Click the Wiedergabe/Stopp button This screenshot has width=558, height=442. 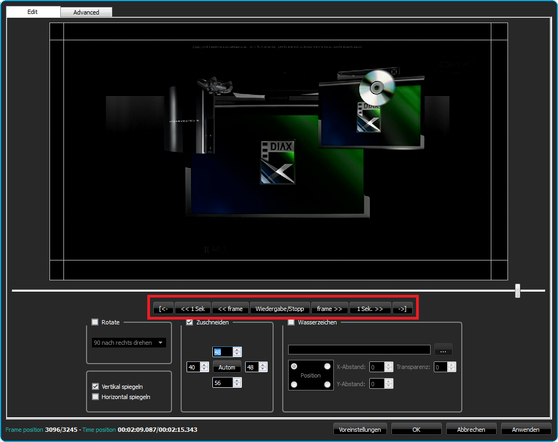(280, 309)
